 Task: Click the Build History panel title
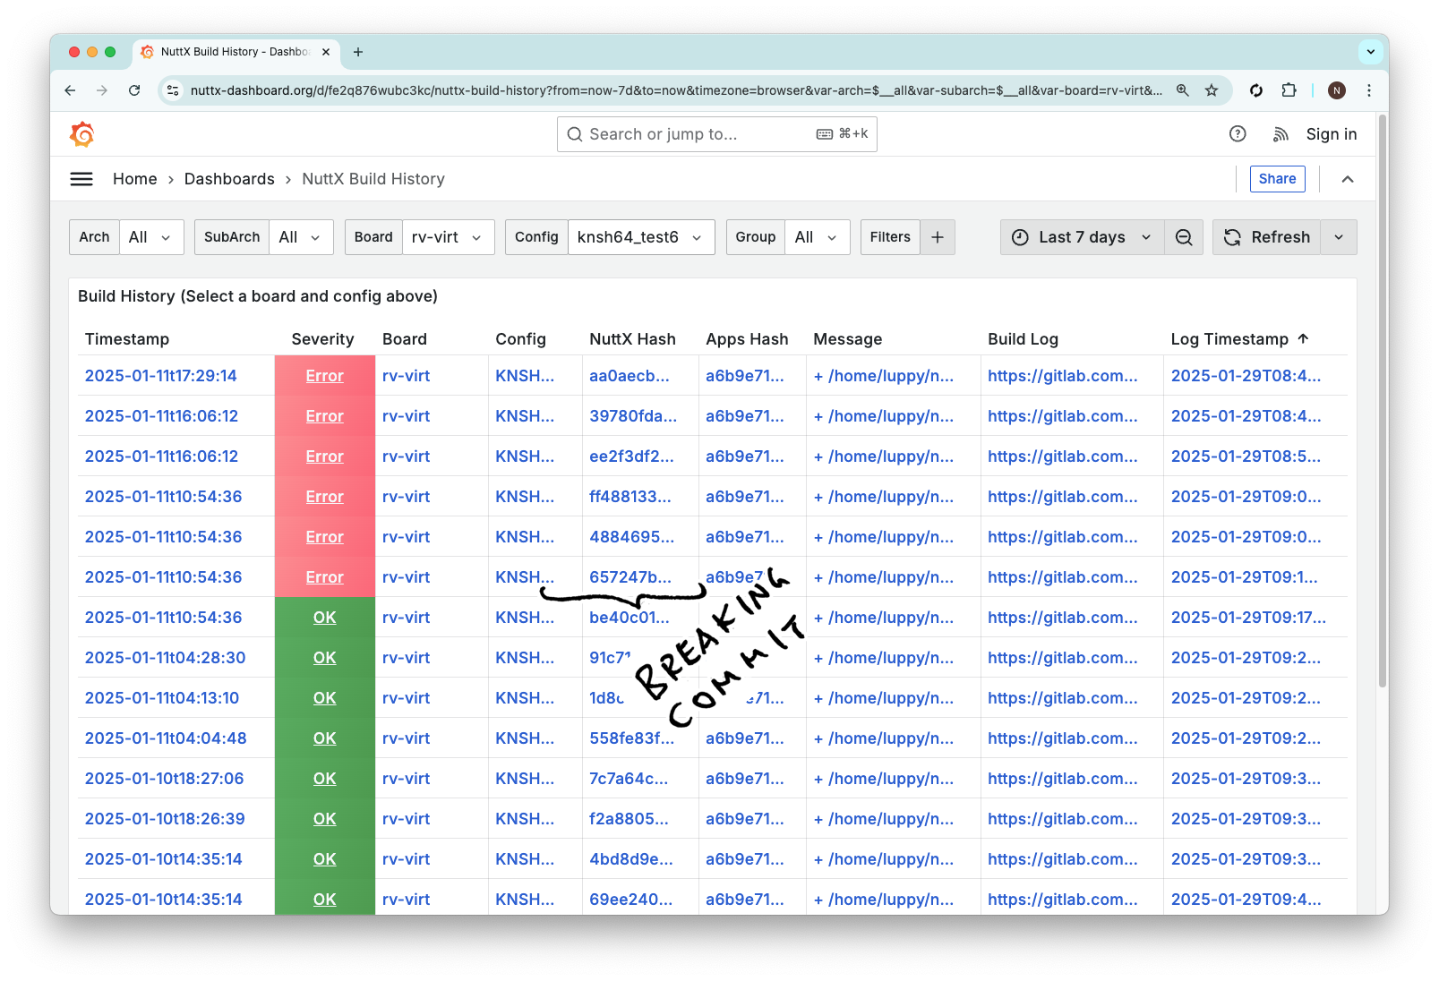coord(258,296)
